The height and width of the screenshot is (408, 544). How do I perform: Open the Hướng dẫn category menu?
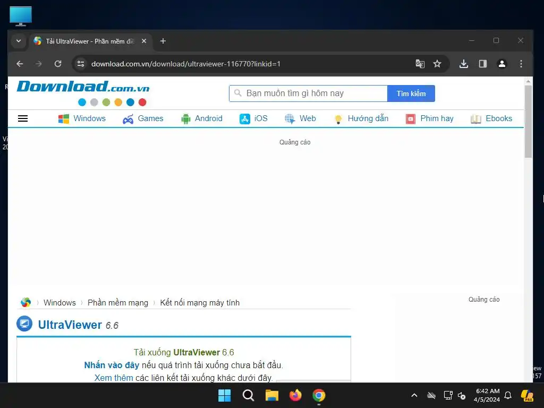[x=361, y=118]
